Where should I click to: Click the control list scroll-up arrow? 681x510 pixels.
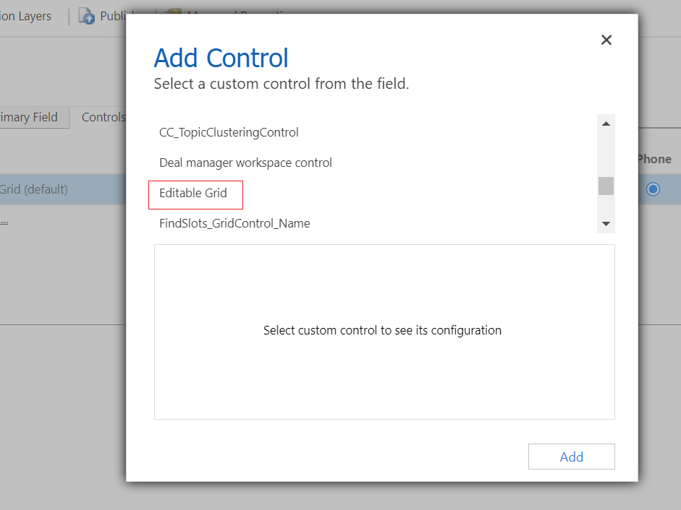click(x=606, y=124)
